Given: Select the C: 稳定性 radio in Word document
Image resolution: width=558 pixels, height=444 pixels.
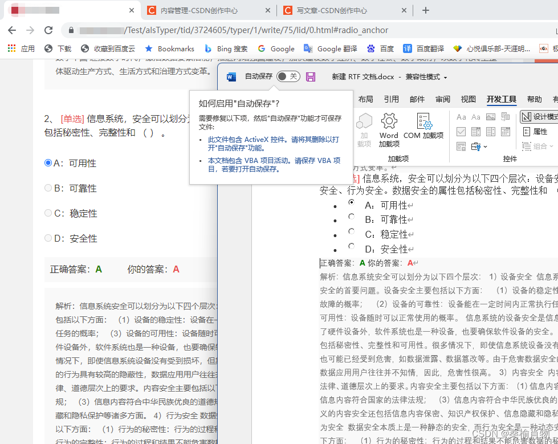Looking at the screenshot, I should point(352,231).
